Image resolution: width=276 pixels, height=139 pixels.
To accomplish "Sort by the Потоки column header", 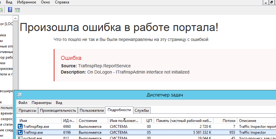I will 225,121.
